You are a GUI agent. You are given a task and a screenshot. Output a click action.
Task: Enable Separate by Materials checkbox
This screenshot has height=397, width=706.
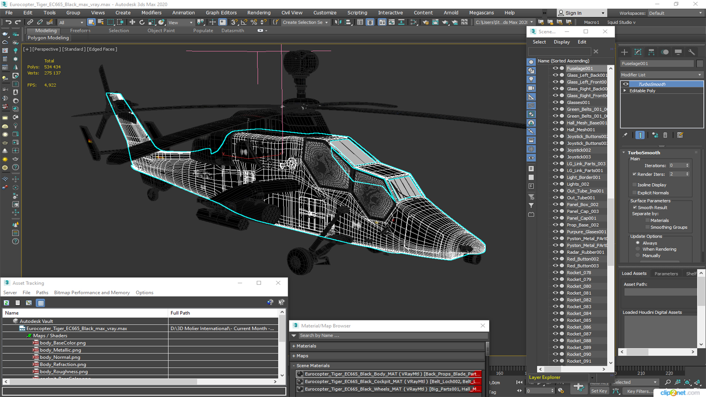coord(648,221)
